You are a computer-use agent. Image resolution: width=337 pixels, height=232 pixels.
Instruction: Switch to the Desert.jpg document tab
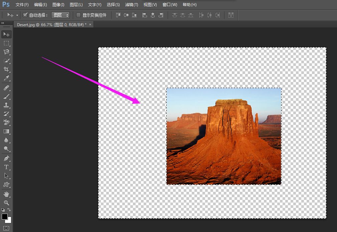tap(51, 25)
